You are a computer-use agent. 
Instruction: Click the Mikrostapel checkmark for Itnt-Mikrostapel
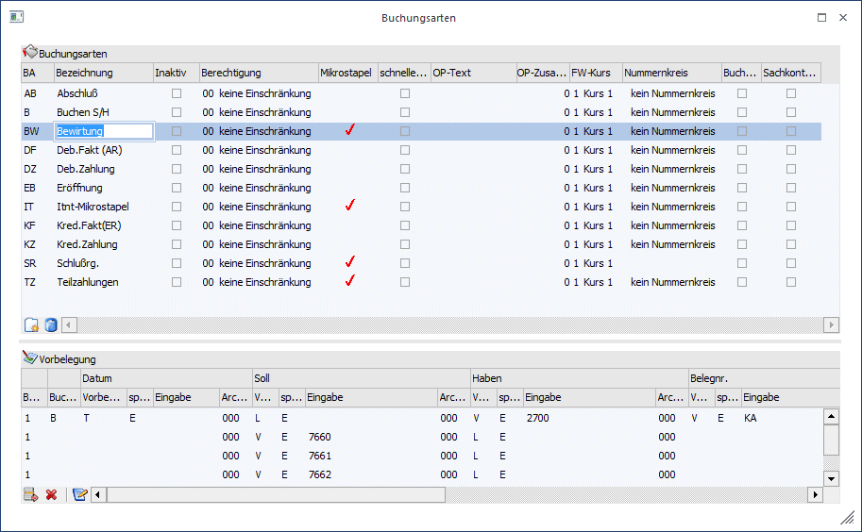pyautogui.click(x=349, y=206)
